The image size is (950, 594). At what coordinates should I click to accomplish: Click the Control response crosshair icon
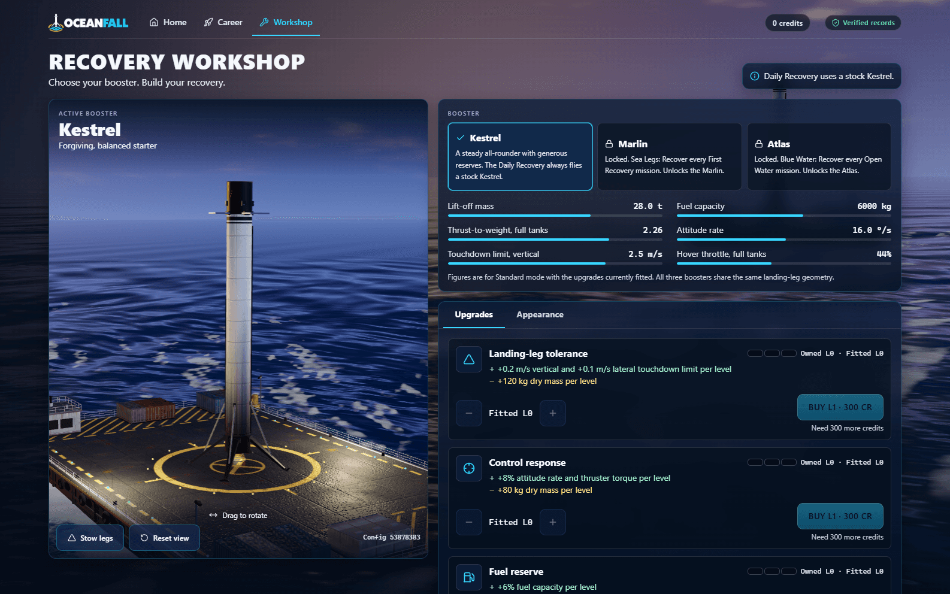tap(469, 468)
